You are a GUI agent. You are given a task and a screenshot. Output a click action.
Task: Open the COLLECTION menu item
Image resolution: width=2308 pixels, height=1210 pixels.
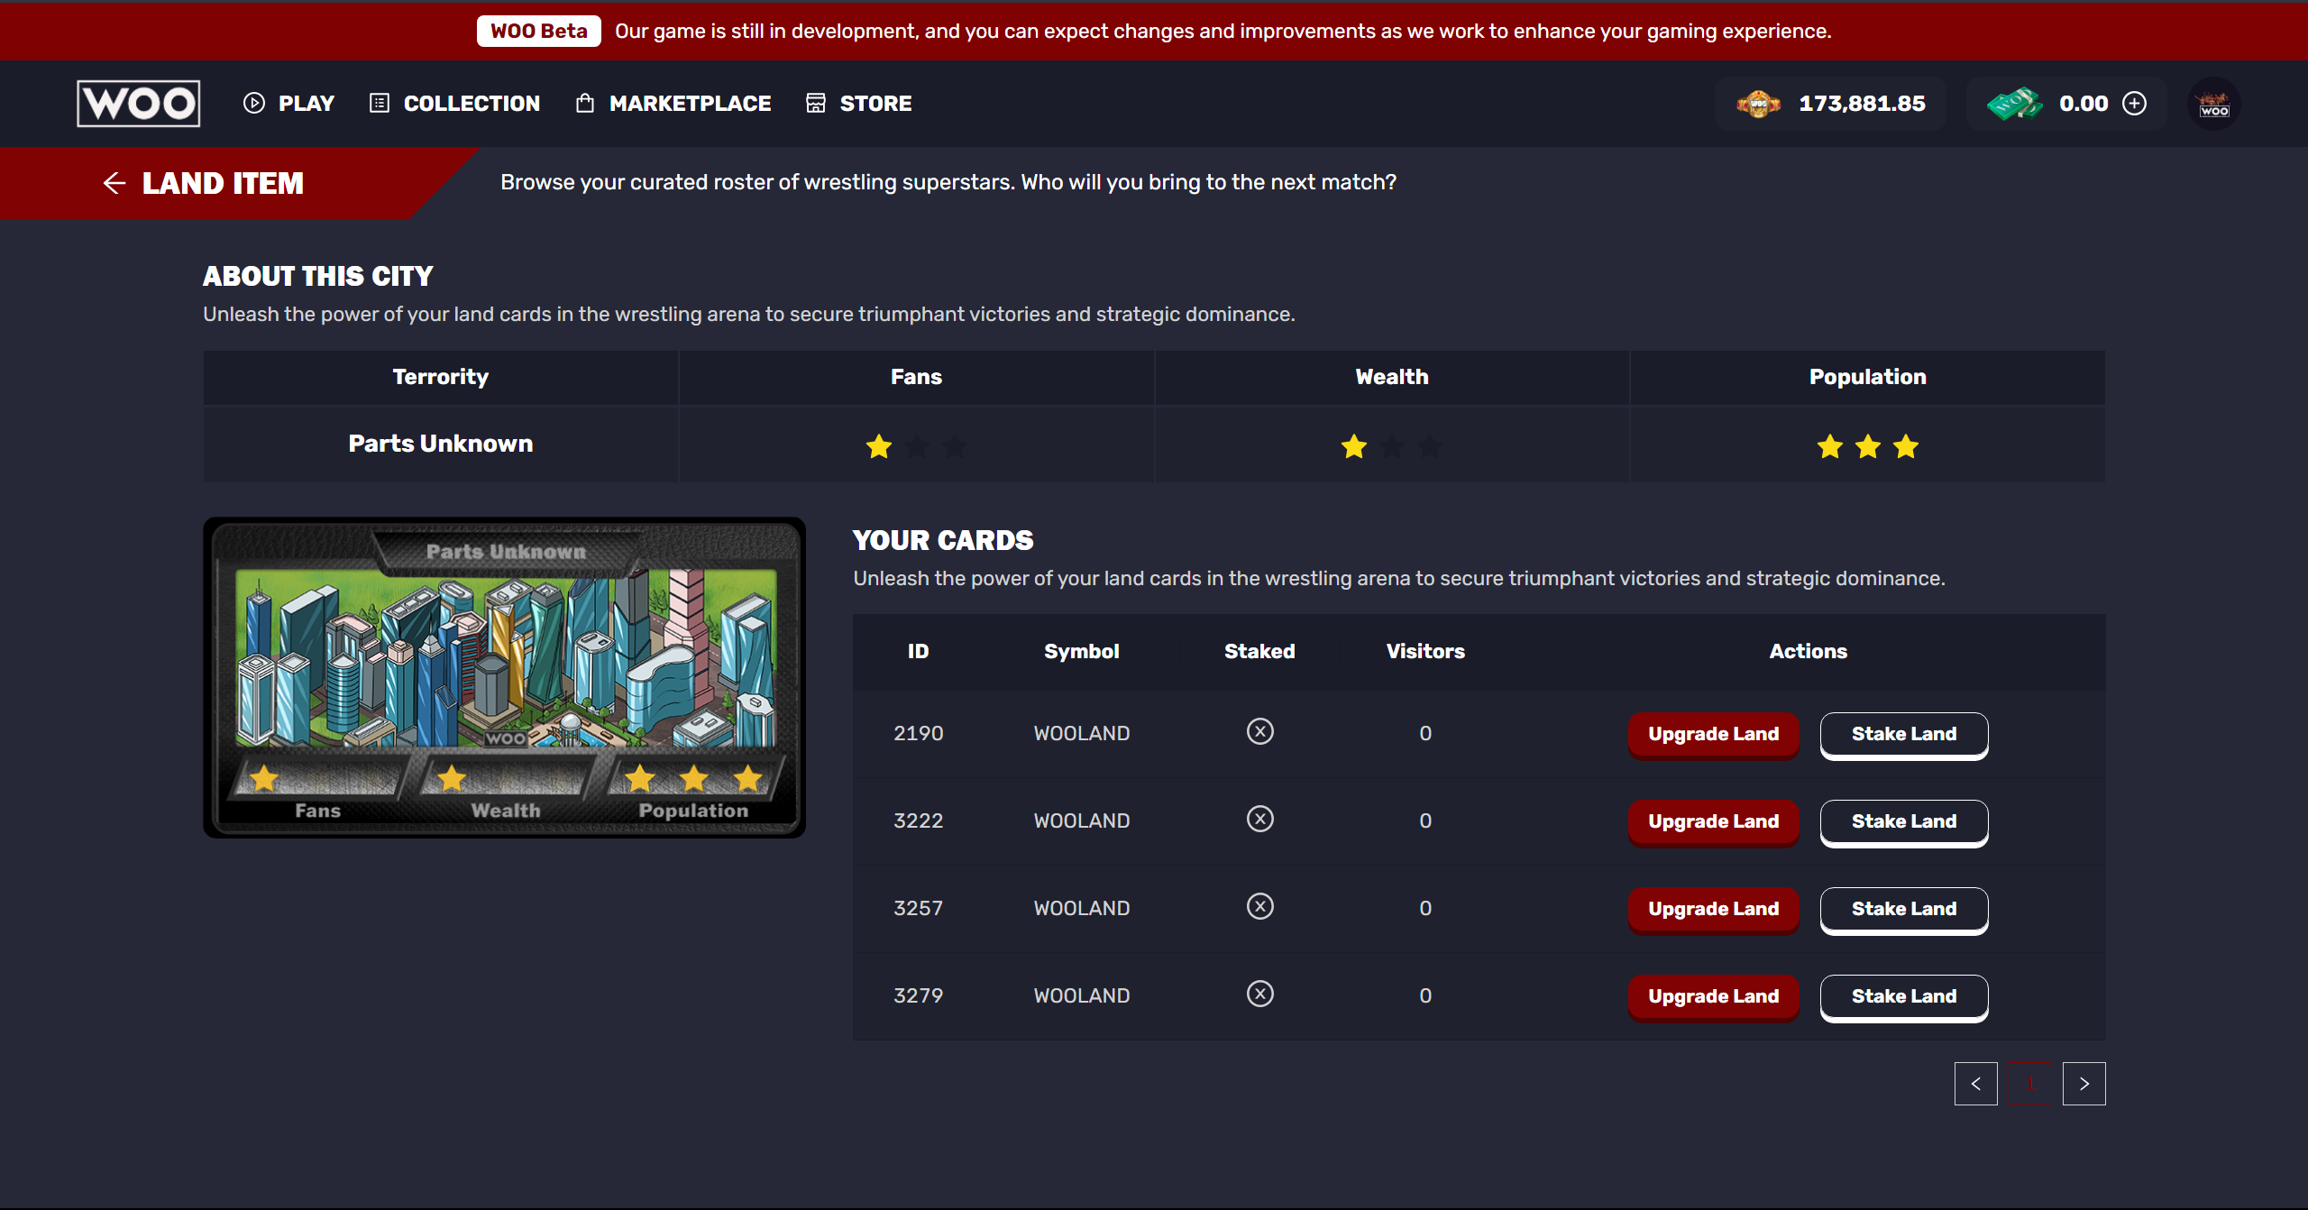(455, 104)
